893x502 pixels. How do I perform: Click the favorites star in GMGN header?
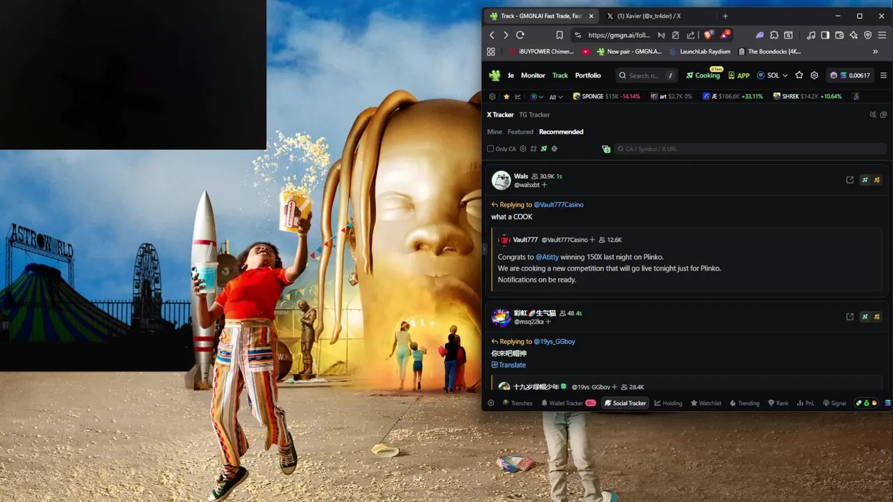pos(800,75)
